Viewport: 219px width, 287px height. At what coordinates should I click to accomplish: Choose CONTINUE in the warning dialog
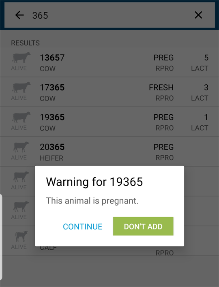pos(83,227)
